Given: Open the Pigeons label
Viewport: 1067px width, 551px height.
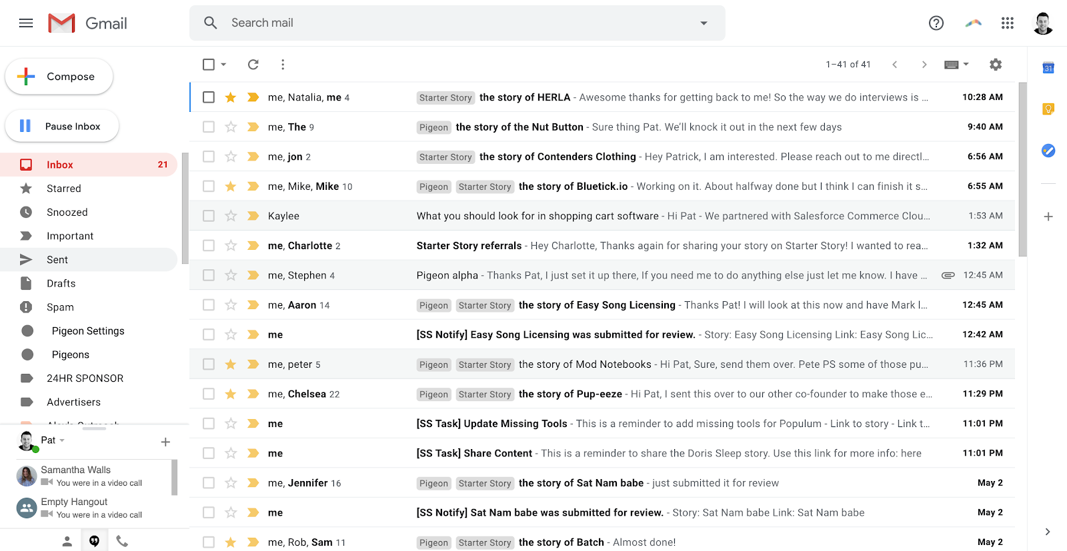Looking at the screenshot, I should coord(89,354).
